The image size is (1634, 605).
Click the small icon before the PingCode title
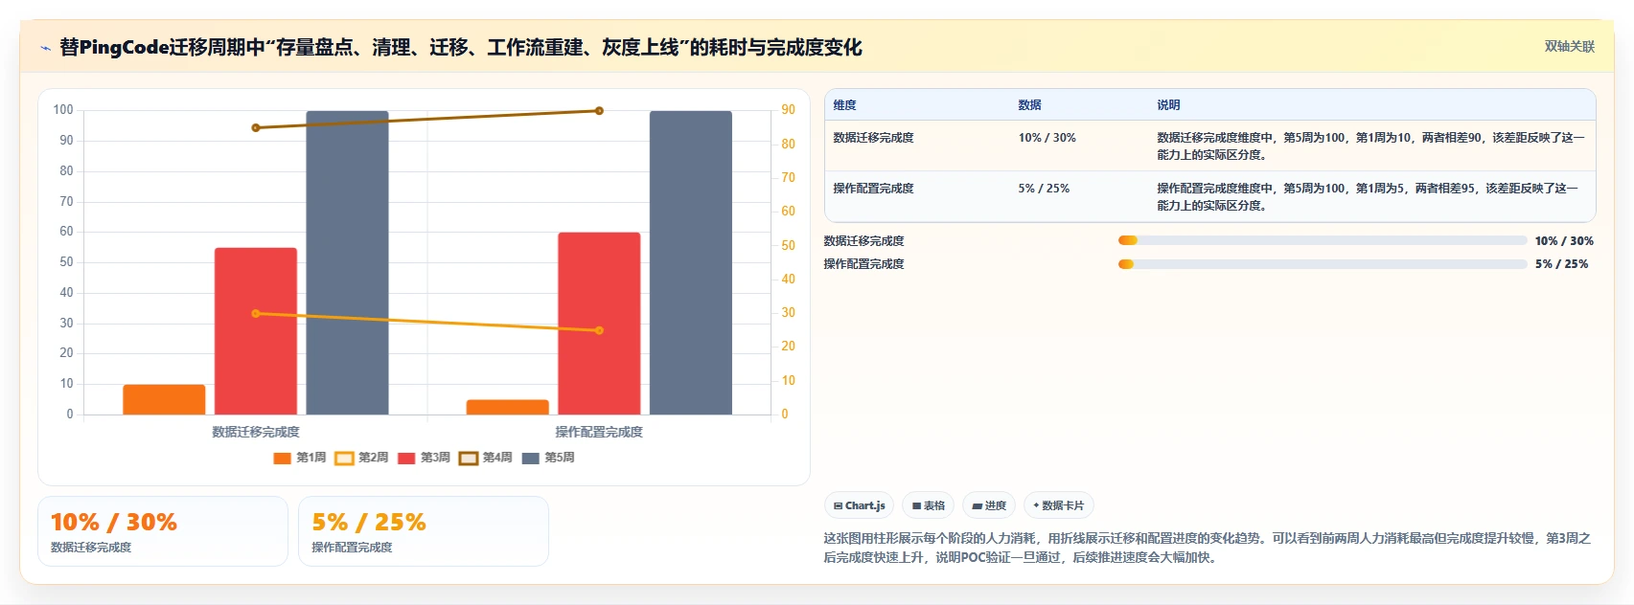click(45, 48)
